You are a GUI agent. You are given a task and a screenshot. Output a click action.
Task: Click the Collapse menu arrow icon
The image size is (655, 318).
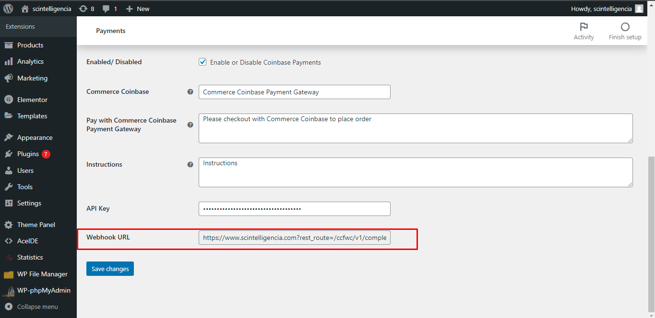point(9,307)
